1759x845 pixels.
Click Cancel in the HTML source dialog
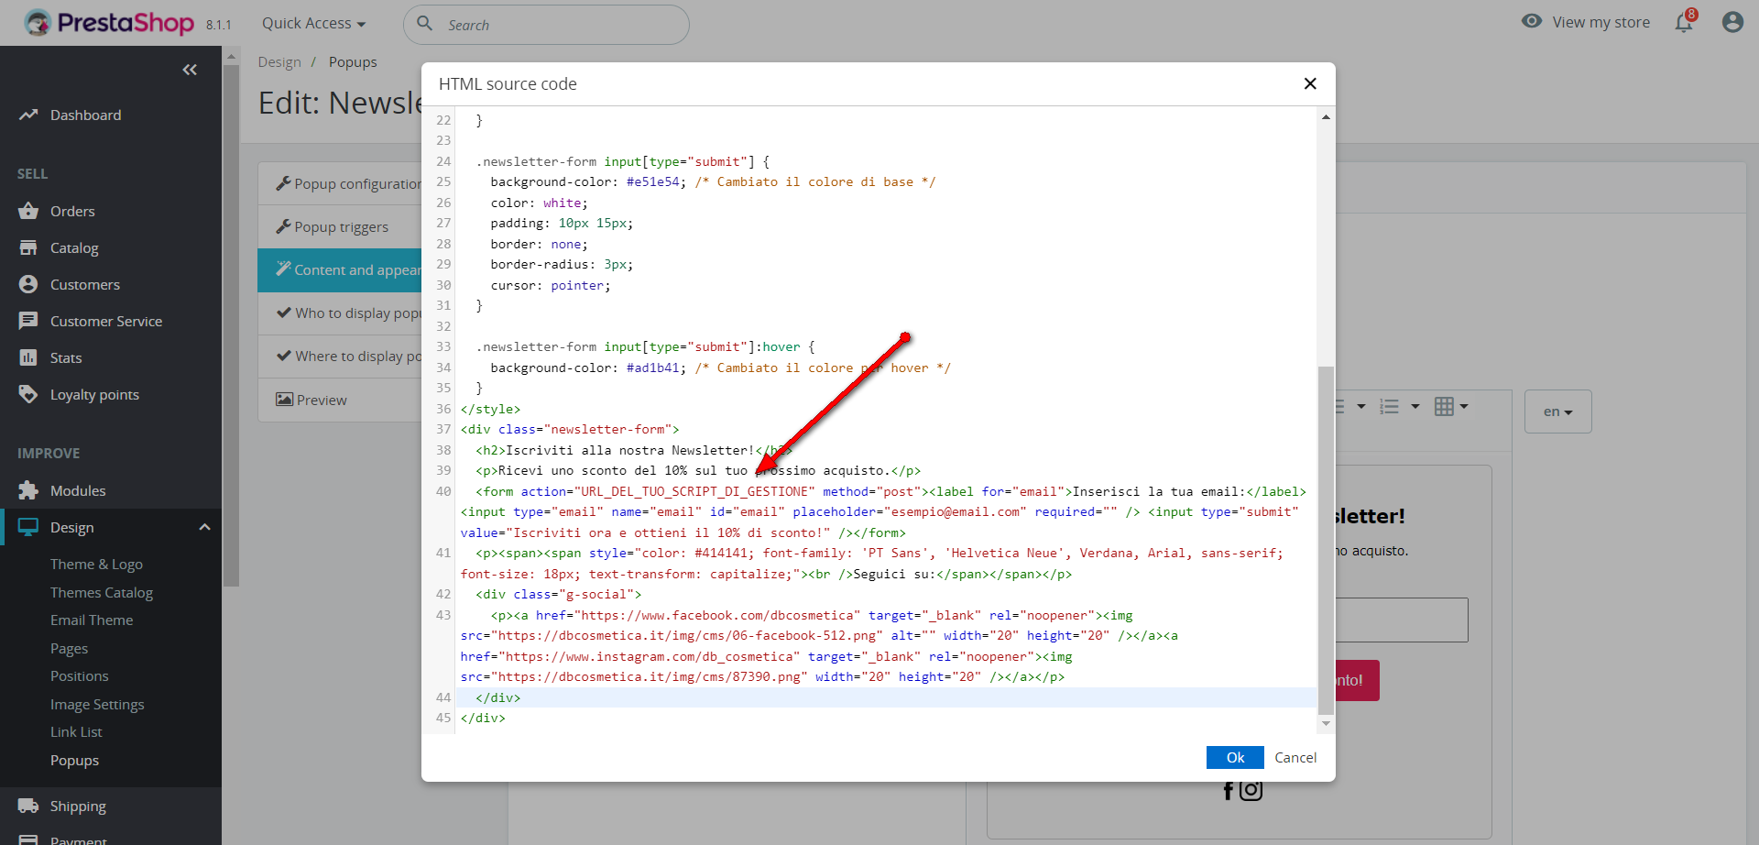pos(1295,757)
